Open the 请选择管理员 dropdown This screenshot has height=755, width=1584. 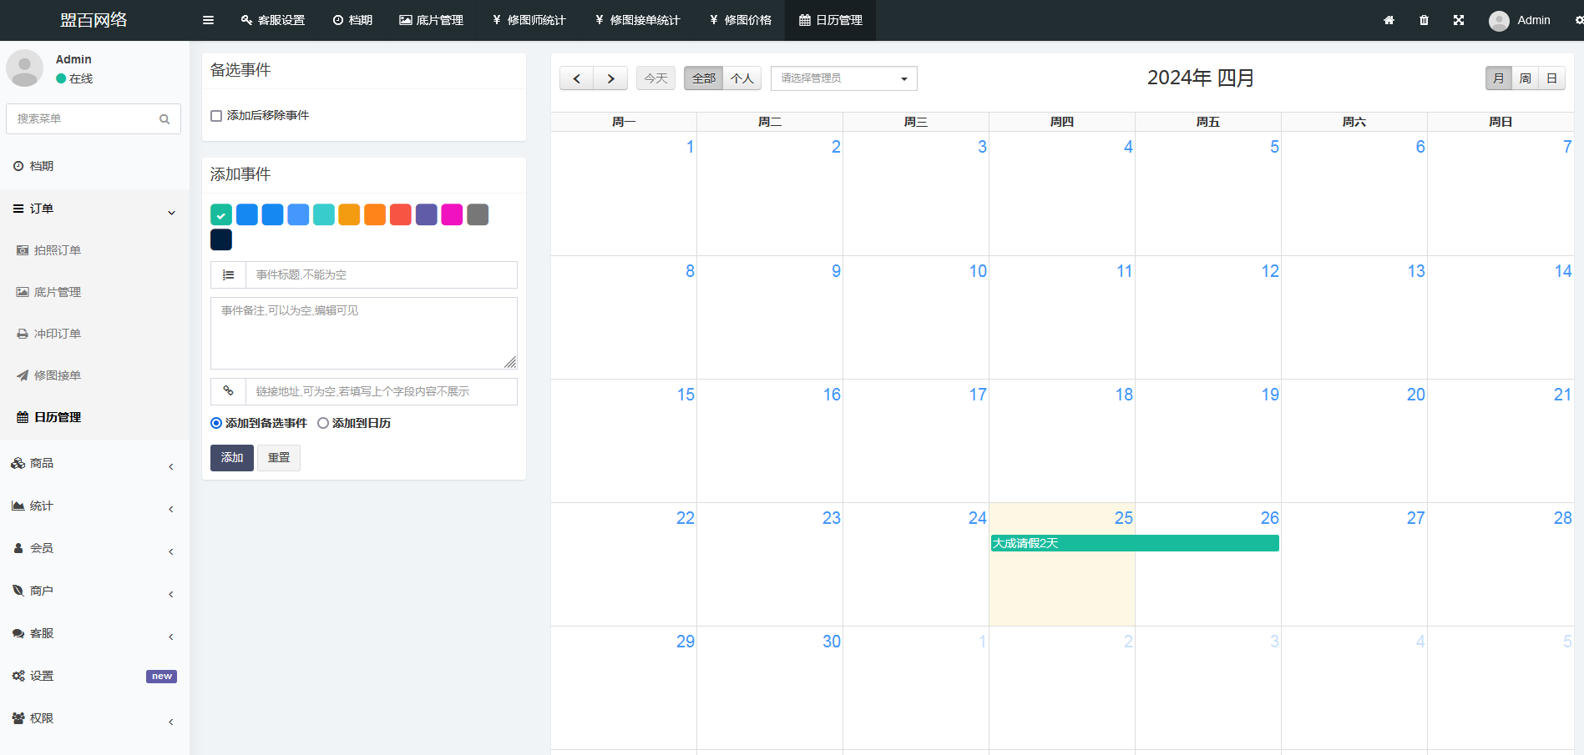[843, 78]
